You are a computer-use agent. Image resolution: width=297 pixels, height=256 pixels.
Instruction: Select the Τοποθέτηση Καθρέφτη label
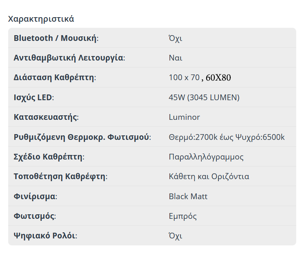point(60,176)
